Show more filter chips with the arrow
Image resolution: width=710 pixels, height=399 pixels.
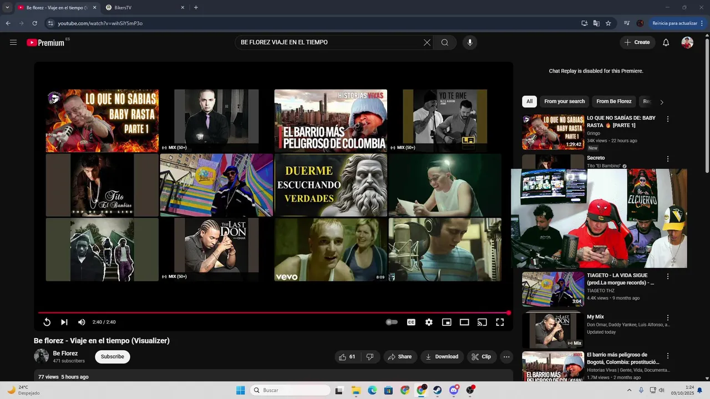pyautogui.click(x=662, y=102)
